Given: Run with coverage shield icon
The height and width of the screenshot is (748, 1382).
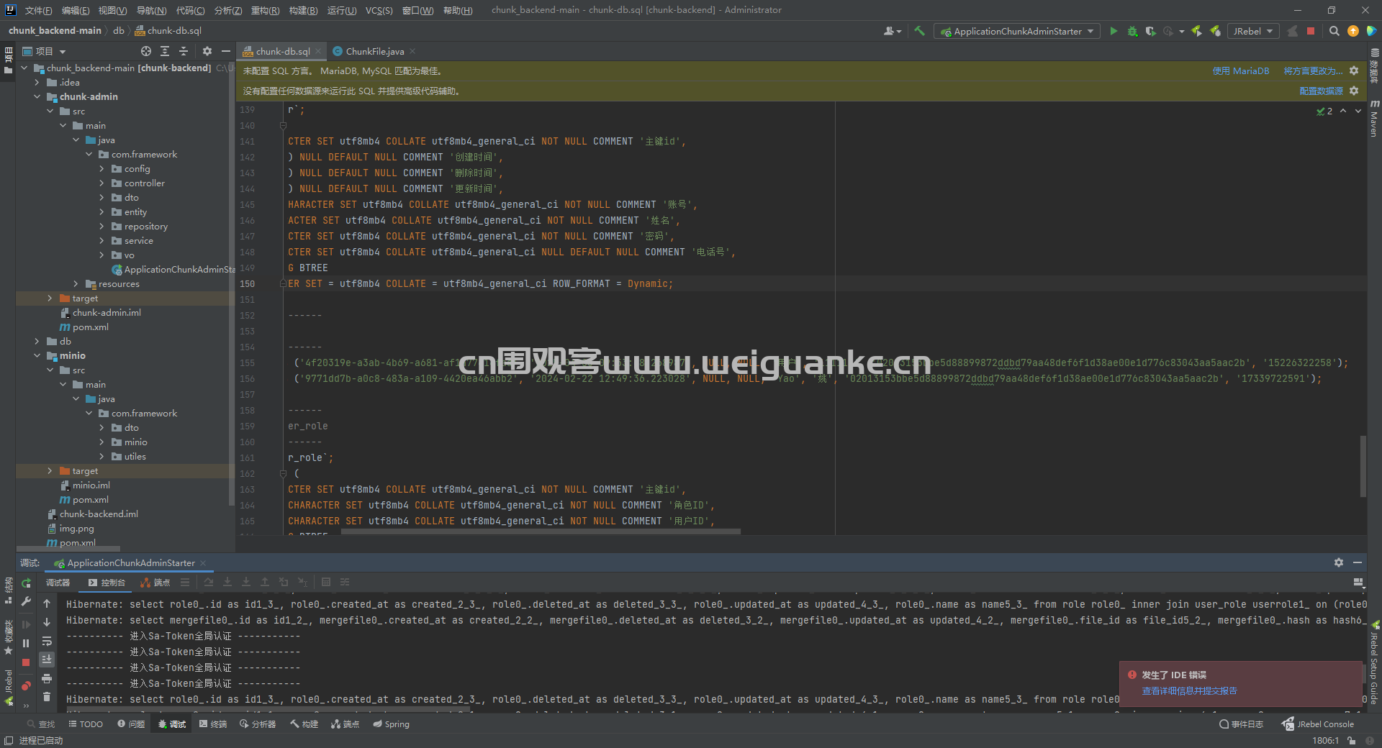Looking at the screenshot, I should [x=1150, y=31].
